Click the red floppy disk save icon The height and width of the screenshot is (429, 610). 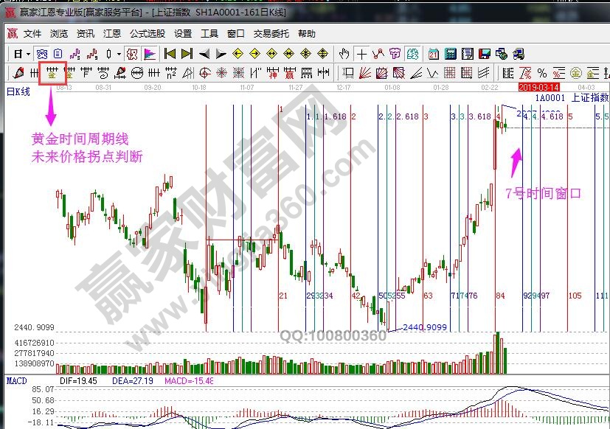click(x=484, y=54)
